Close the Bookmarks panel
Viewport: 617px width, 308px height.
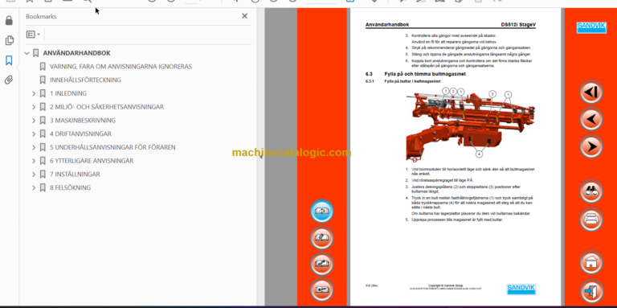[x=245, y=16]
